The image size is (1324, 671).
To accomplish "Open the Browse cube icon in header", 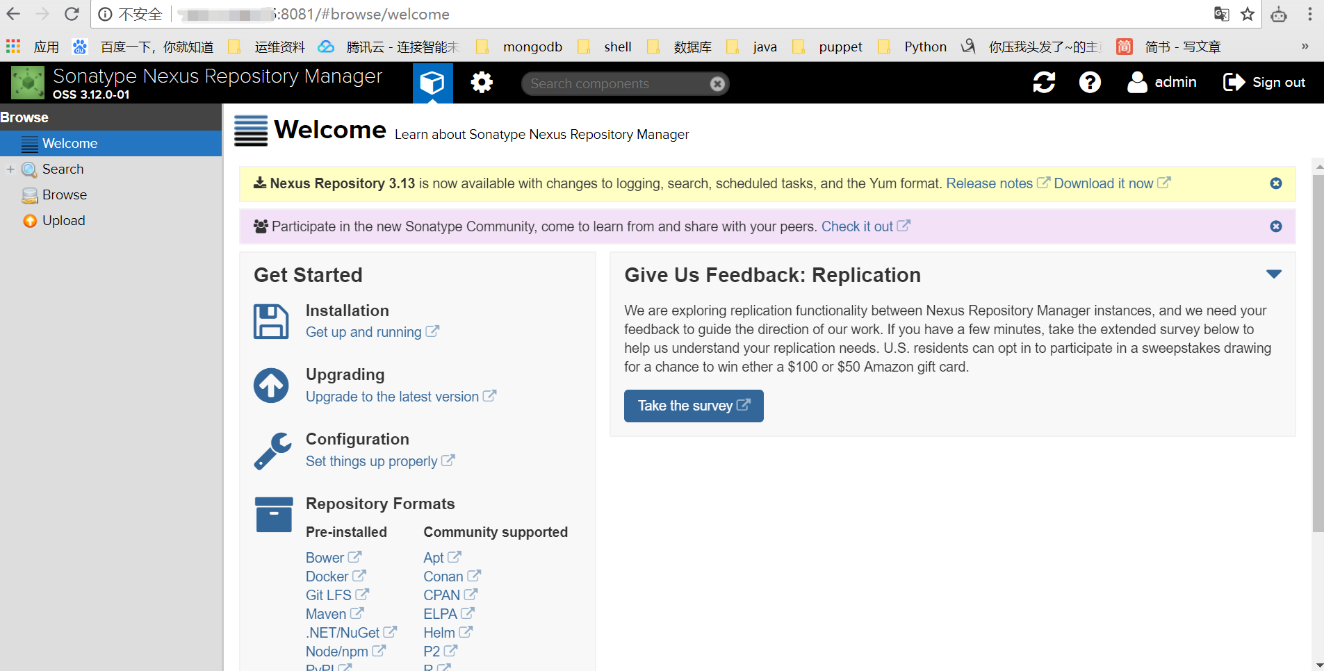I will pyautogui.click(x=432, y=83).
